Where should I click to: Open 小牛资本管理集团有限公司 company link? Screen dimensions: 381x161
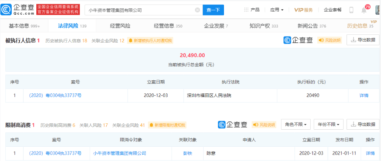click(120, 153)
